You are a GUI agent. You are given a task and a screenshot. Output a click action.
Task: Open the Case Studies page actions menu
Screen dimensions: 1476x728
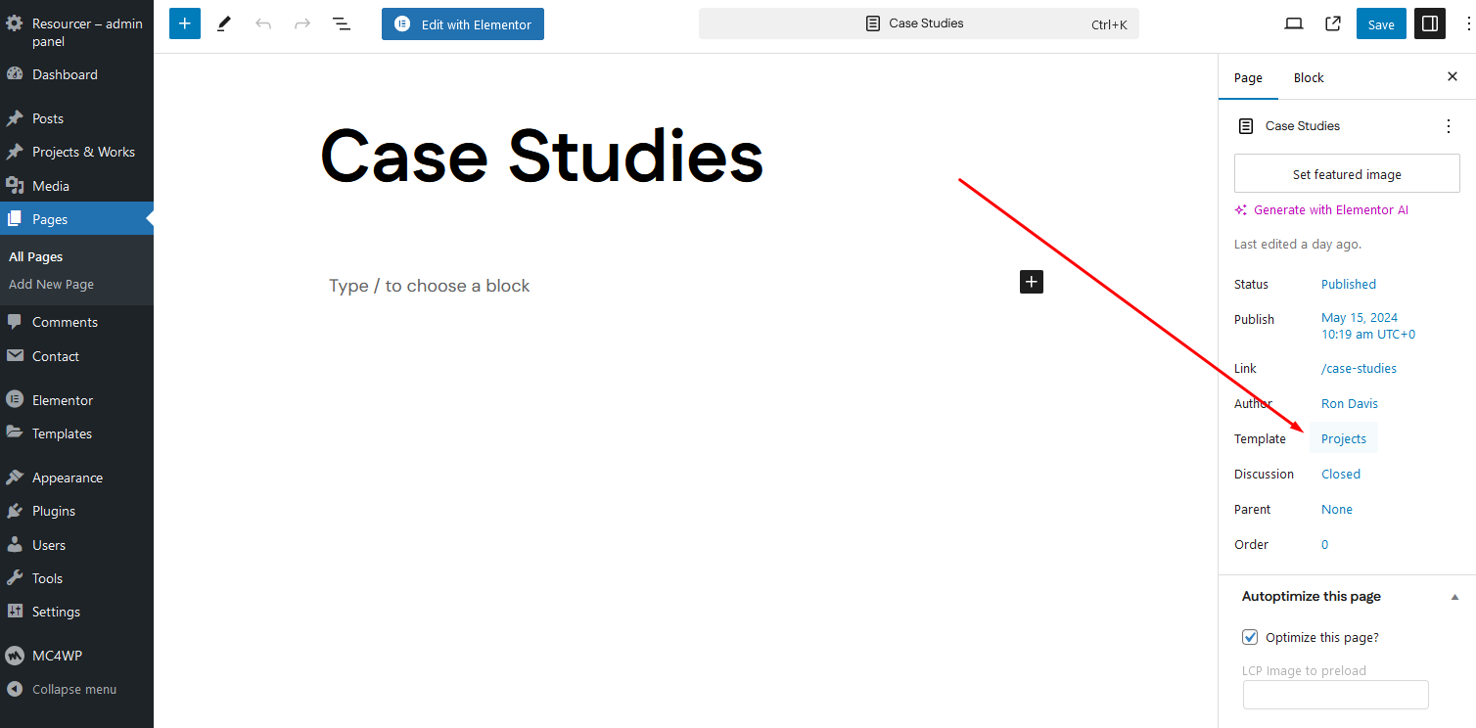[x=1449, y=126]
